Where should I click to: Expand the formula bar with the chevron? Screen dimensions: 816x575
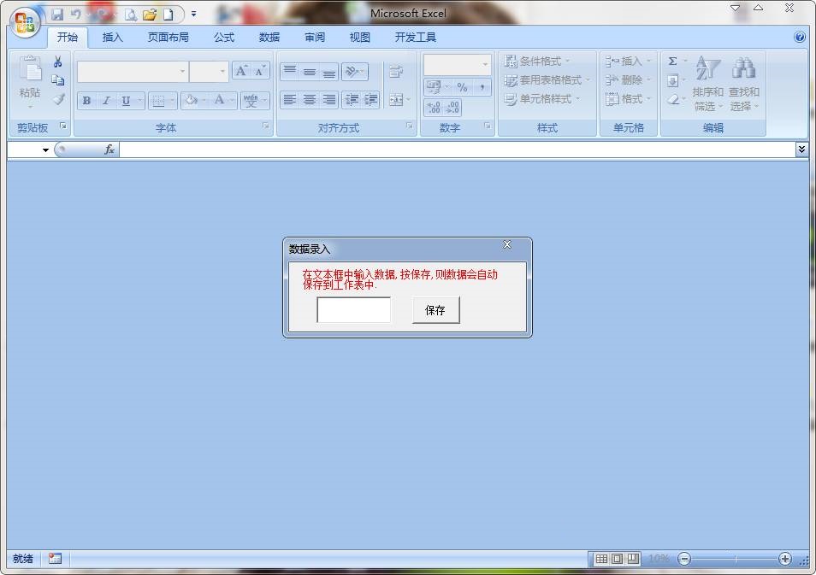pos(801,150)
